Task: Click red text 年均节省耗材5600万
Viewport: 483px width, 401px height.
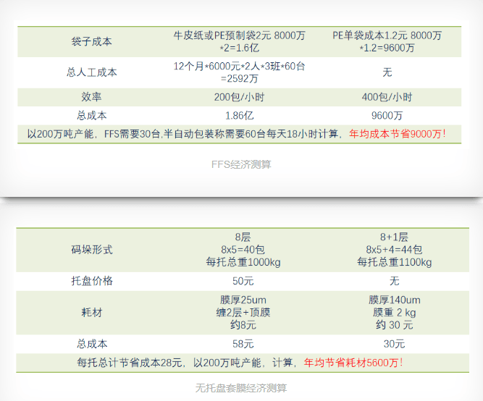Action: click(353, 363)
